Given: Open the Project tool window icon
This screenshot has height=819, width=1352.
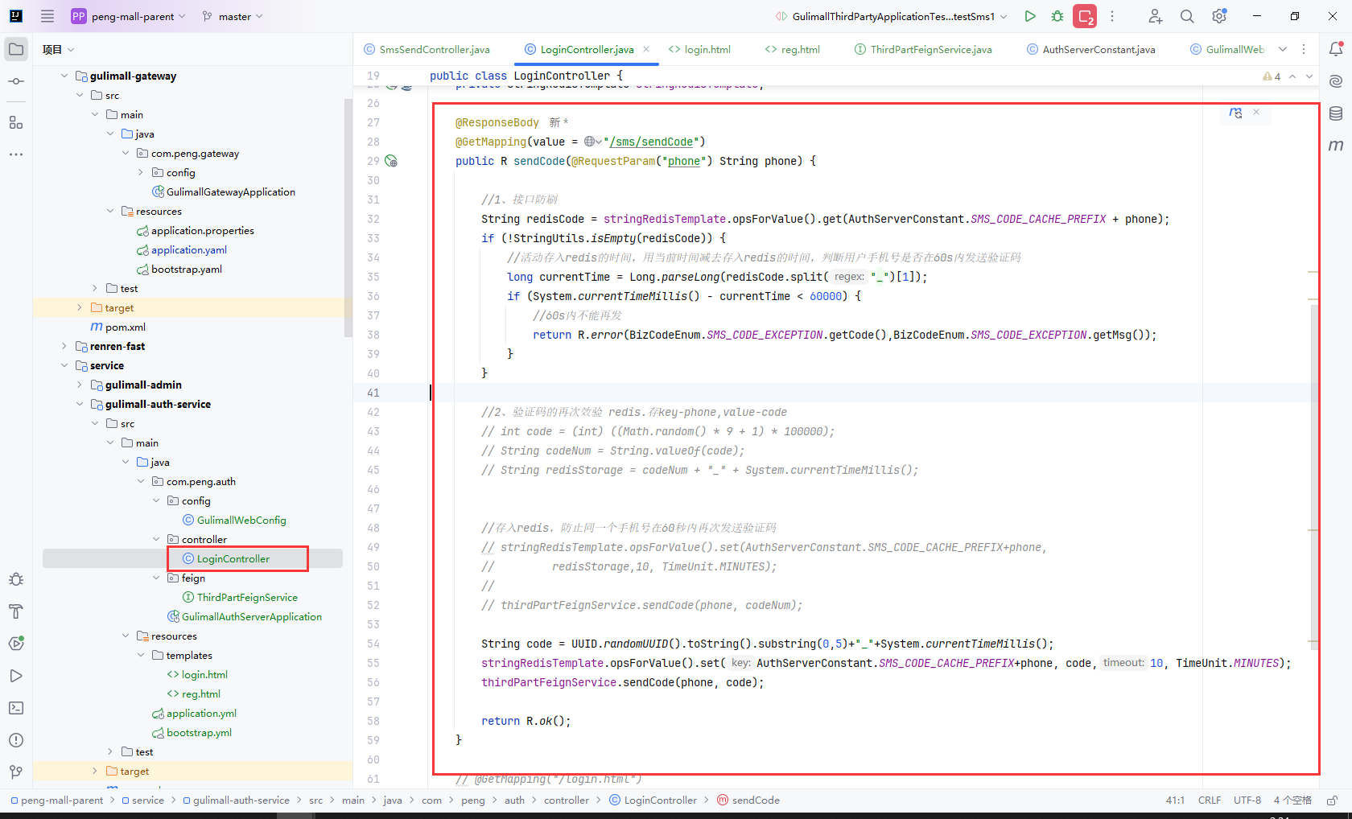Looking at the screenshot, I should tap(16, 49).
